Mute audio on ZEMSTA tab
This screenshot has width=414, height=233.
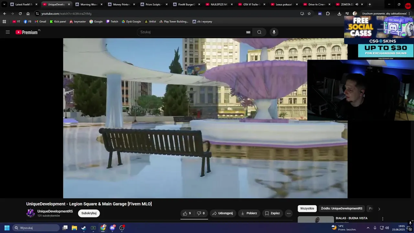click(x=357, y=5)
